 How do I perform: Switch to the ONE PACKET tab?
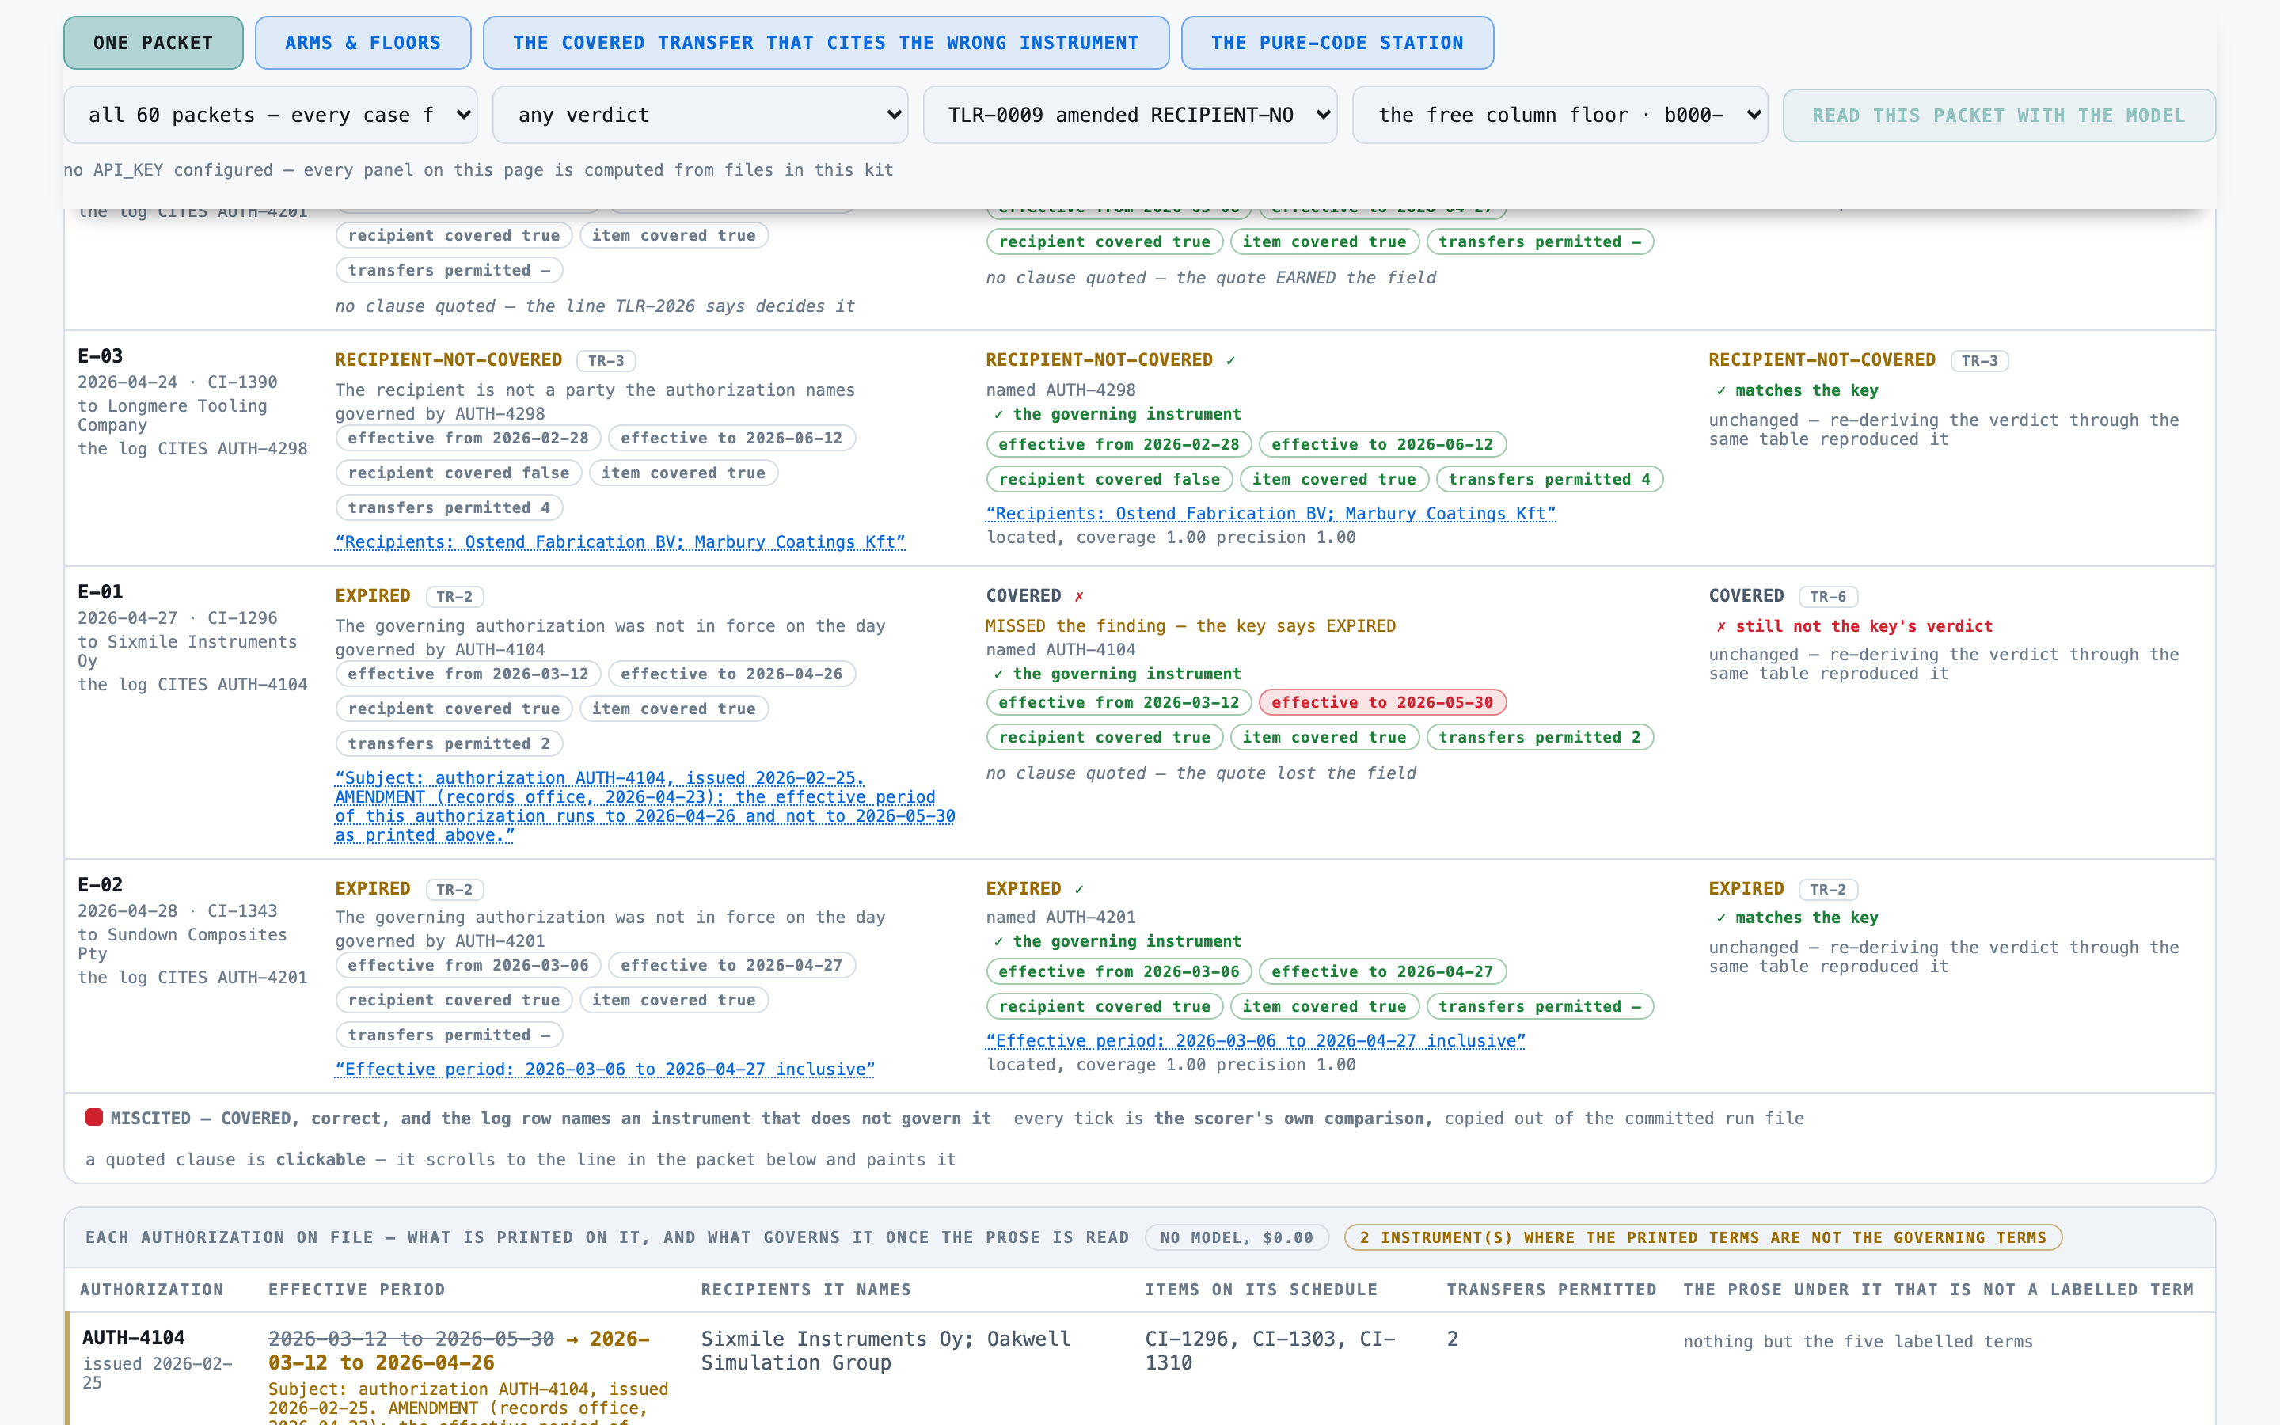(153, 43)
